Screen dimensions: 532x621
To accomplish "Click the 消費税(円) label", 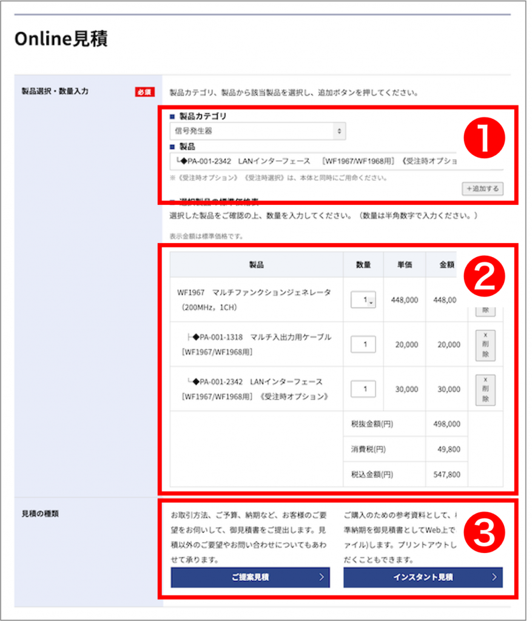I will (x=368, y=449).
